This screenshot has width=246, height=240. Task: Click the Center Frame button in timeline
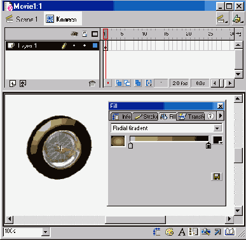pyautogui.click(x=108, y=83)
